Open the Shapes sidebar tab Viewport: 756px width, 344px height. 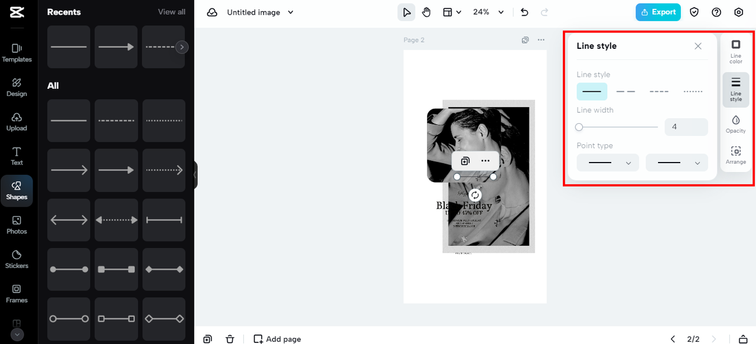coord(17,190)
